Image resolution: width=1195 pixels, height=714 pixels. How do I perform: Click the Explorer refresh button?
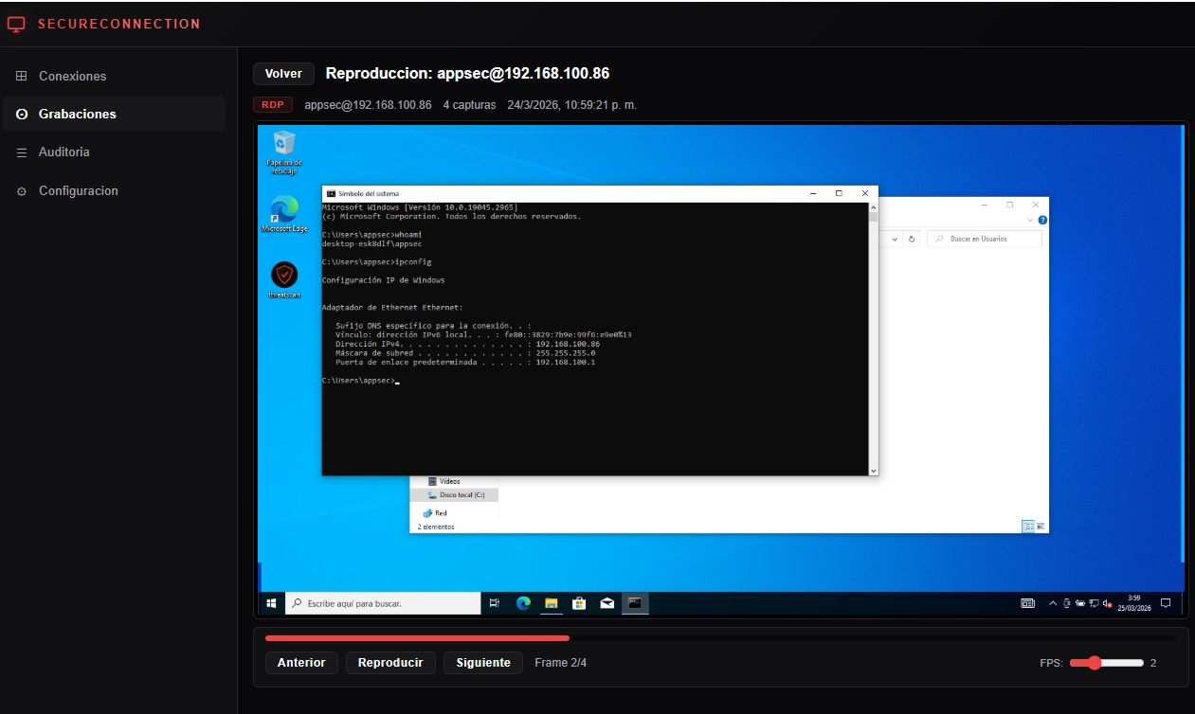coord(912,239)
